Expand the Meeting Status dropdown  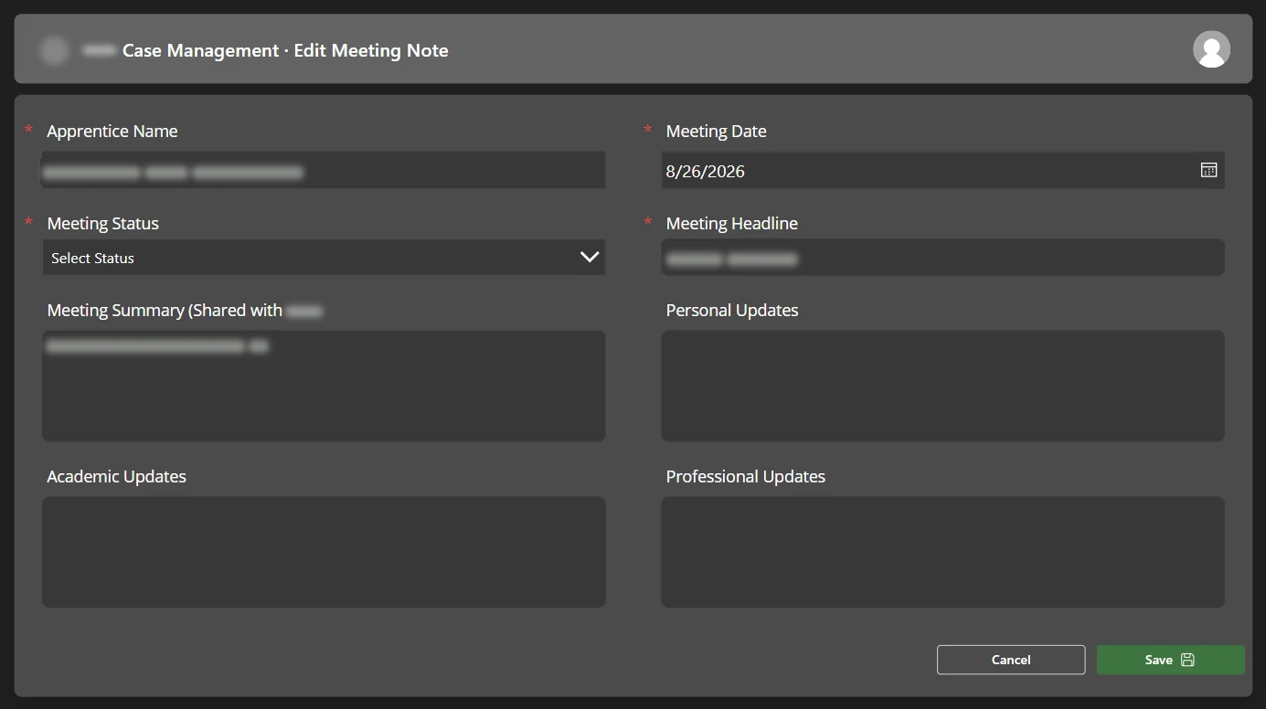pyautogui.click(x=324, y=258)
